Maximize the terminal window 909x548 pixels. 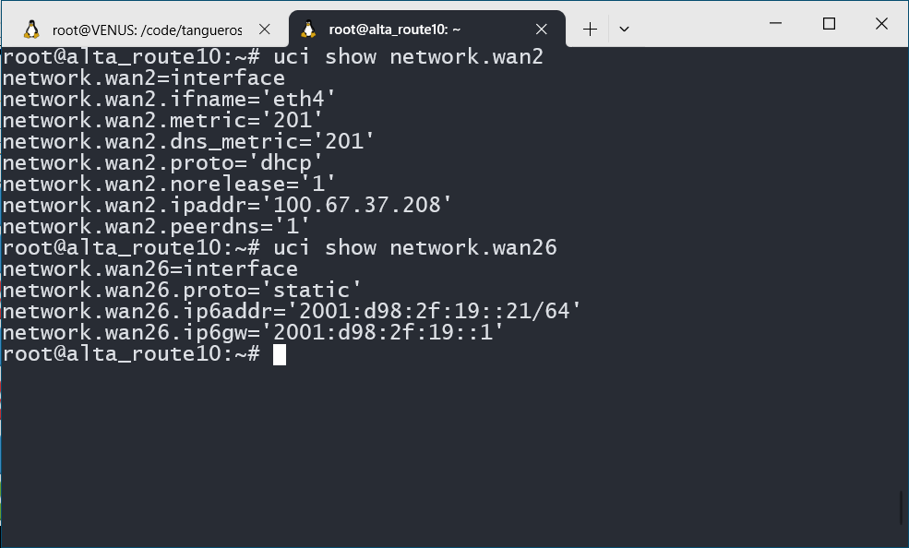[x=829, y=24]
